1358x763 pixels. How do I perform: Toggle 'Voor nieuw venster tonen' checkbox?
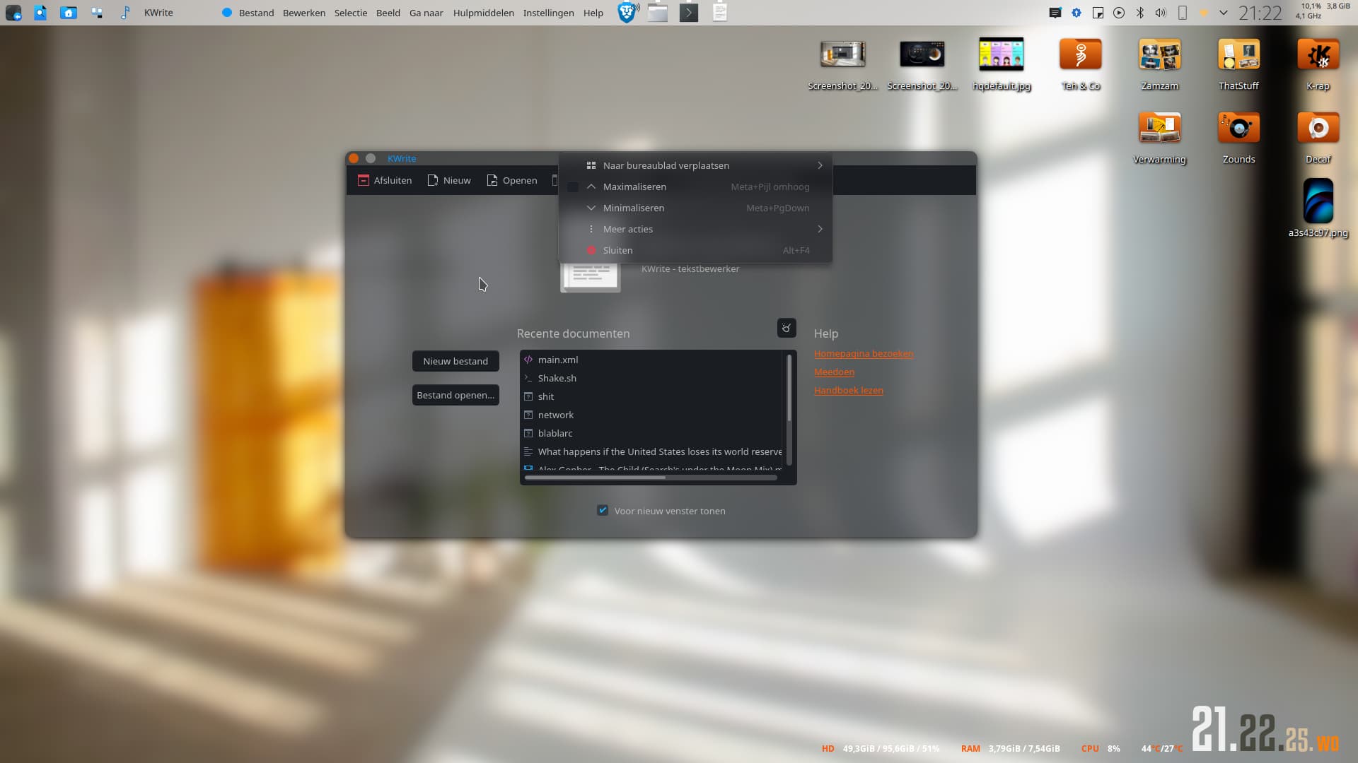603,510
